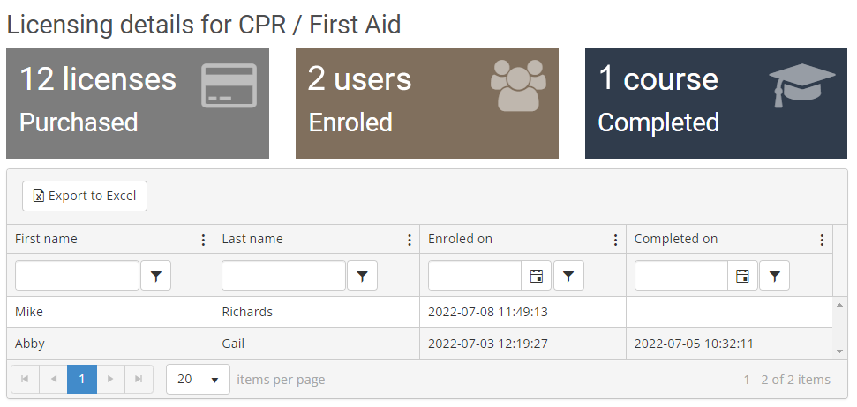Click the Last name filter funnel icon
The width and height of the screenshot is (857, 407).
click(x=362, y=276)
